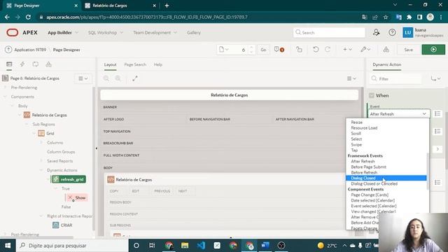Image resolution: width=448 pixels, height=252 pixels.
Task: Click the Save button
Action: click(x=409, y=50)
